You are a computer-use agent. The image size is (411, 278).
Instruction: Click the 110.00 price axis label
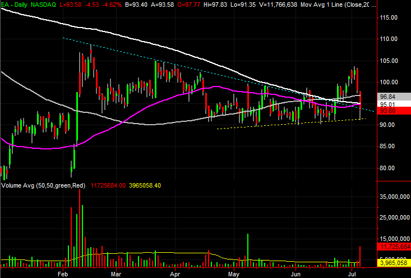(x=389, y=39)
